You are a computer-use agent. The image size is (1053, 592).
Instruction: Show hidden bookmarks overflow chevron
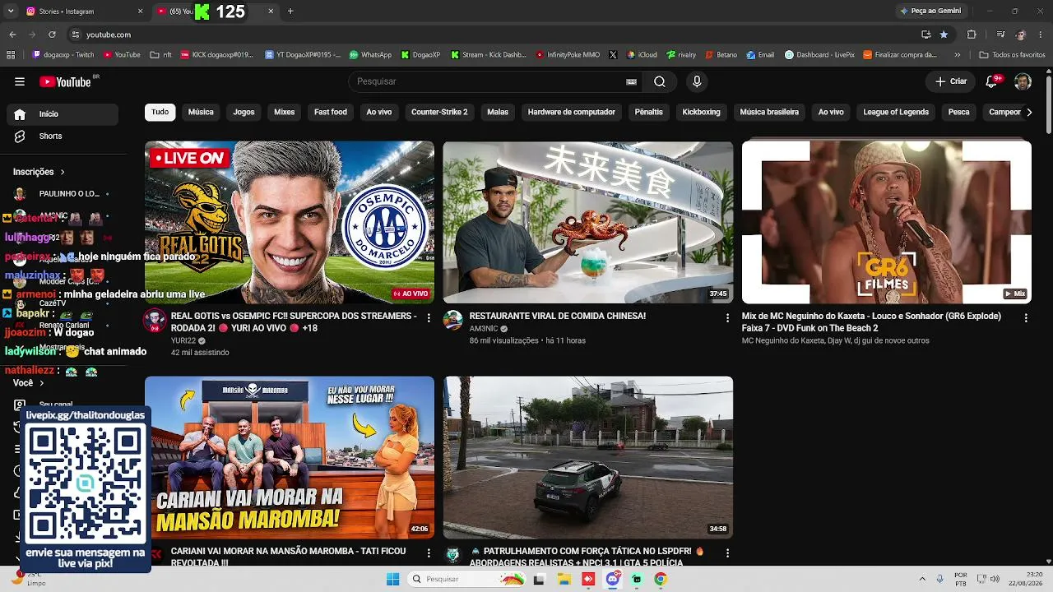[x=959, y=55]
